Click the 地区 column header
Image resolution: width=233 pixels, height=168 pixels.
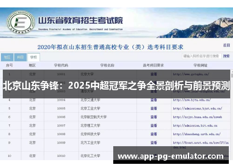[32, 65]
